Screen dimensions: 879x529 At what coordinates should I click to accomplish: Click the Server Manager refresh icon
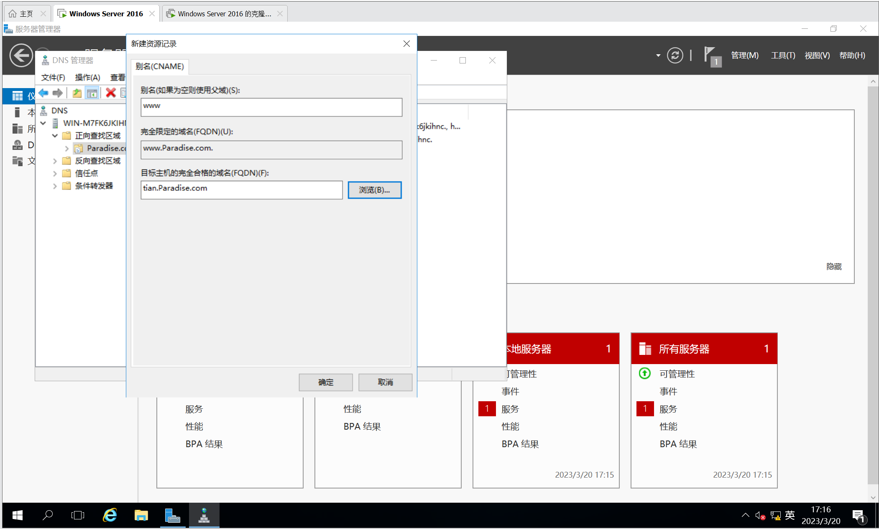click(x=675, y=56)
